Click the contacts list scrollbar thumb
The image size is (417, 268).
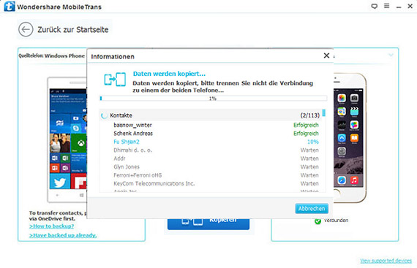click(323, 112)
